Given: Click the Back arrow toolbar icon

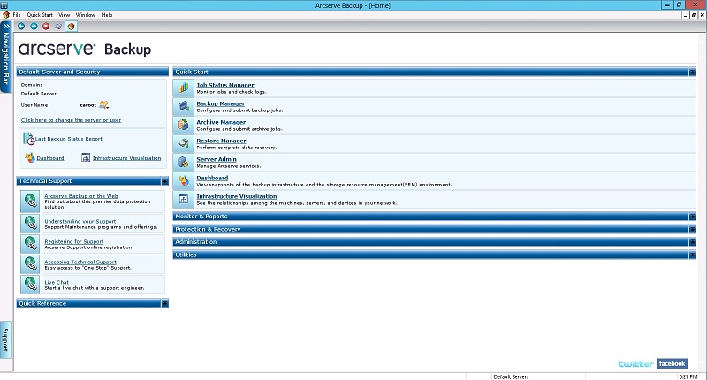Looking at the screenshot, I should [x=21, y=27].
